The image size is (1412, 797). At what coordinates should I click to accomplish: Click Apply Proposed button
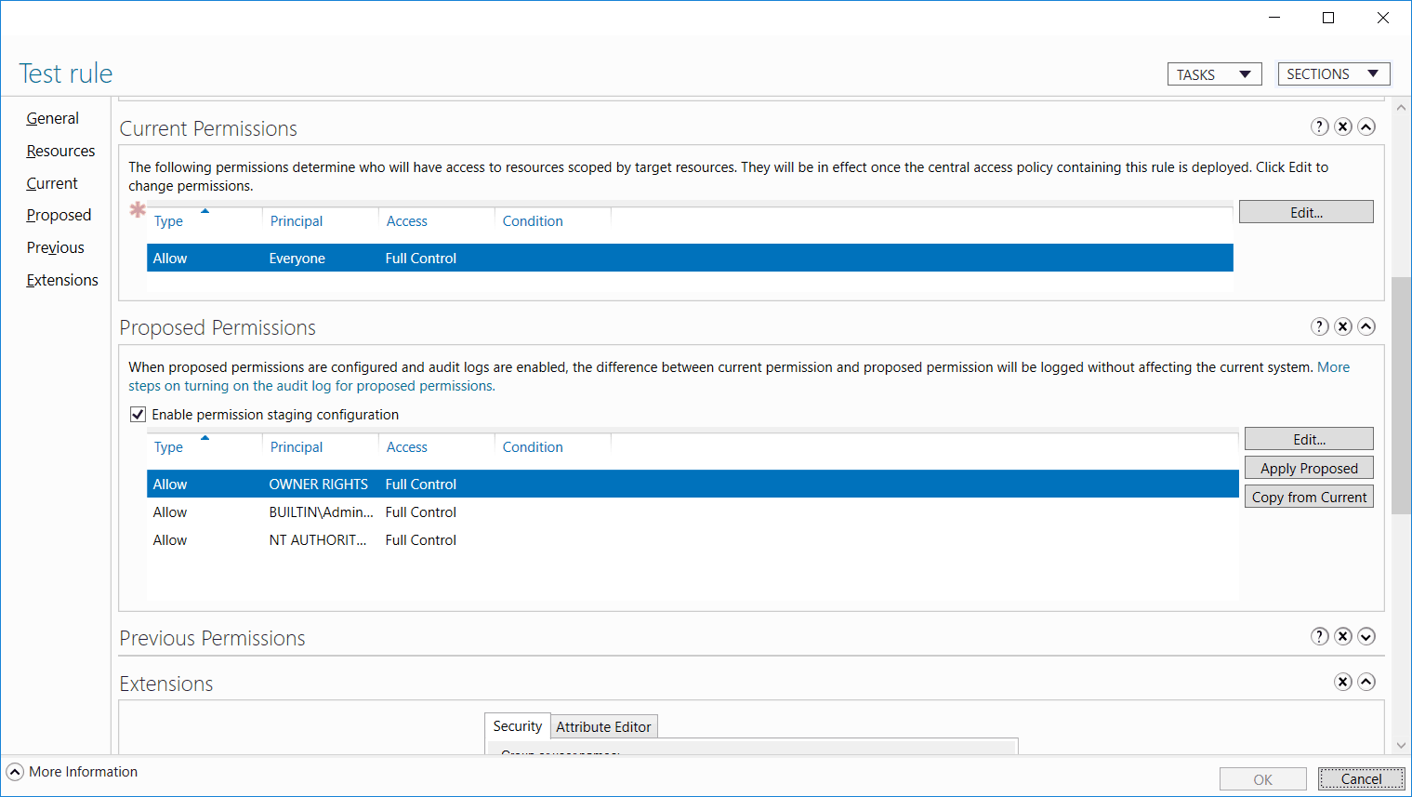pos(1309,468)
